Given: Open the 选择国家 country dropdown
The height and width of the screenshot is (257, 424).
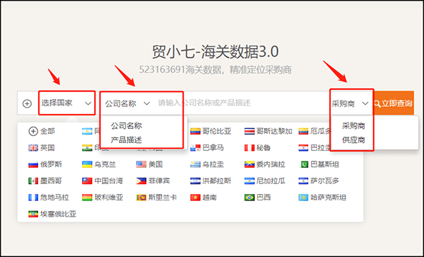Looking at the screenshot, I should (66, 103).
